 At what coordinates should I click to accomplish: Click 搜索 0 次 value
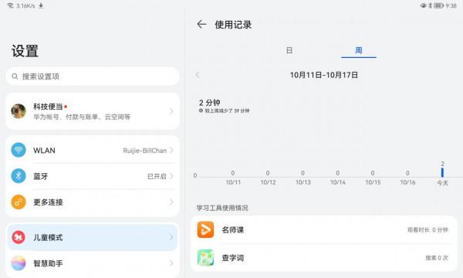437,258
